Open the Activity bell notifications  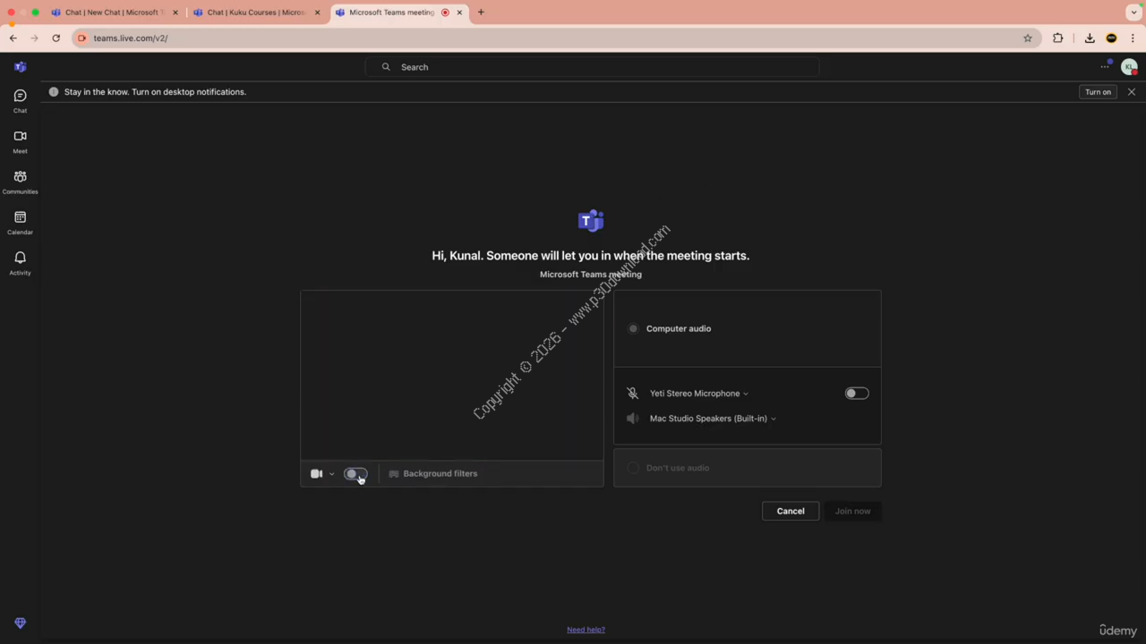tap(20, 262)
